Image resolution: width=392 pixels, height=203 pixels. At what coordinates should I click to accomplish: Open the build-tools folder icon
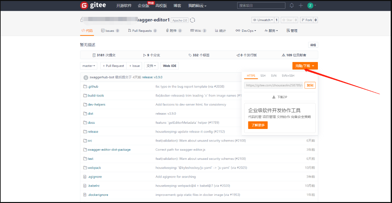point(85,95)
